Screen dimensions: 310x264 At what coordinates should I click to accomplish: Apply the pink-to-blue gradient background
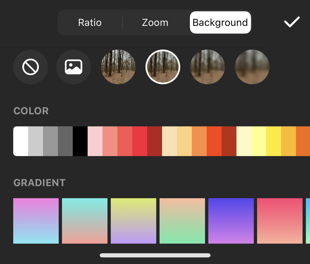[x=36, y=221]
